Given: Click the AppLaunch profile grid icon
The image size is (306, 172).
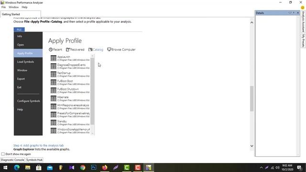Looking at the screenshot, I should (x=54, y=58).
